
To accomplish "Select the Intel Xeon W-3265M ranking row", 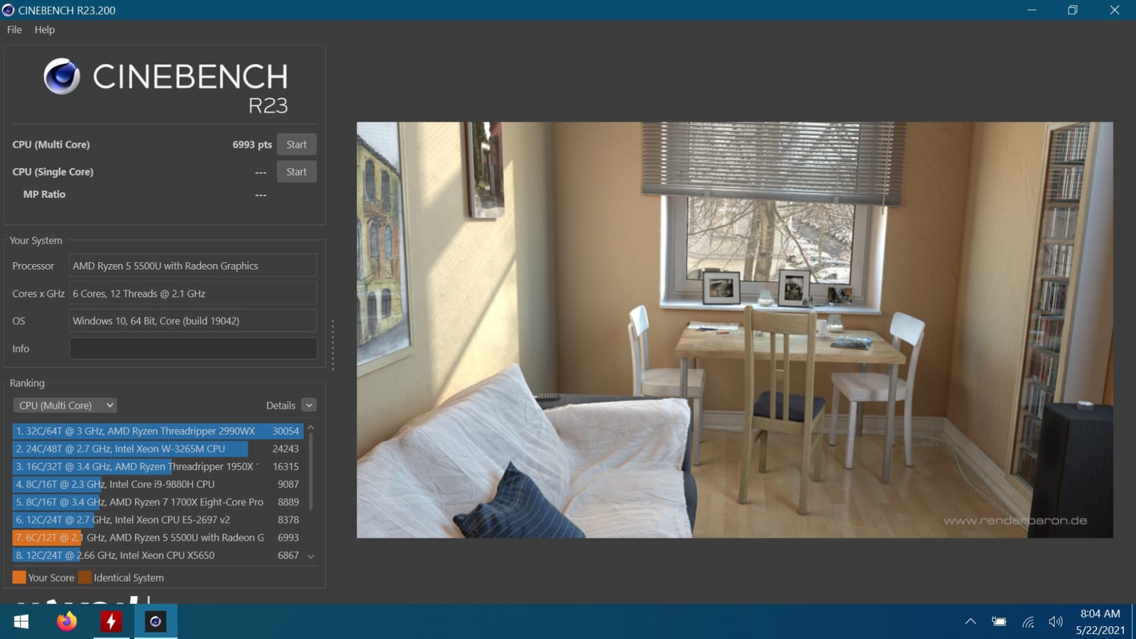I will click(158, 449).
